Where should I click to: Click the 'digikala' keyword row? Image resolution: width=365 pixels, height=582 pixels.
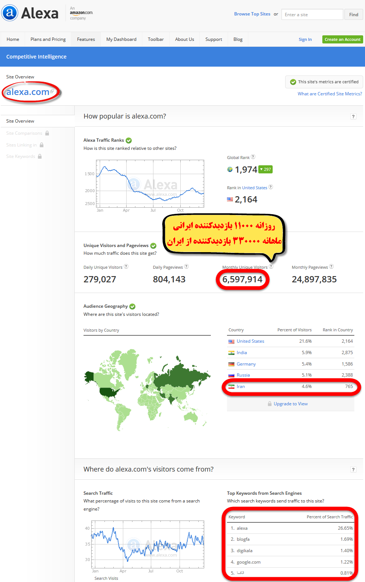pos(291,551)
